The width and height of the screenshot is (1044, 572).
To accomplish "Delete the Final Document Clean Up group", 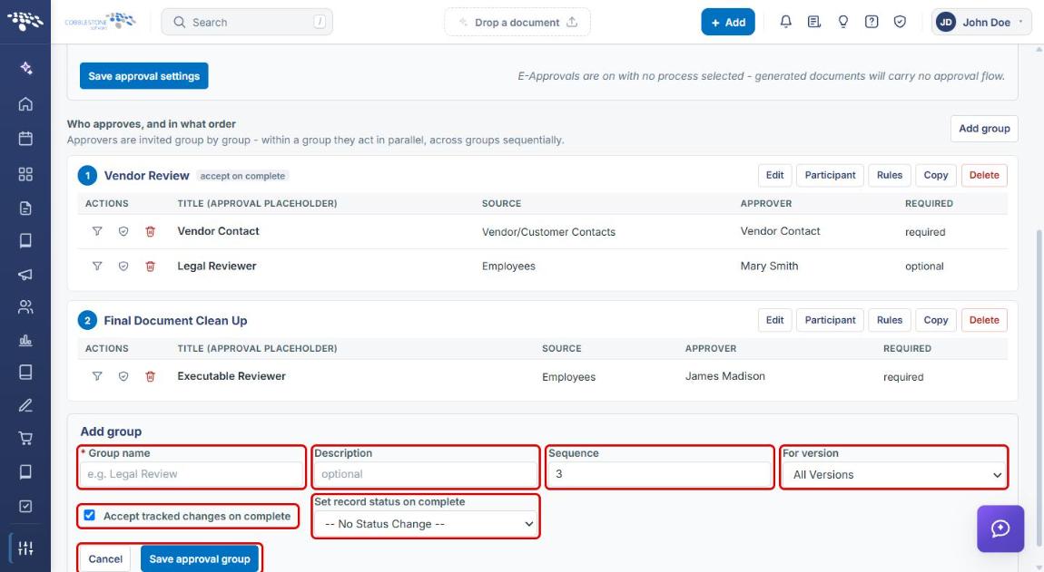I will click(x=984, y=320).
